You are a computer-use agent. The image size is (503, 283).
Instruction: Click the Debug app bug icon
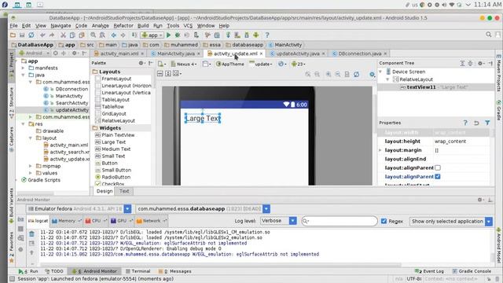[178, 35]
